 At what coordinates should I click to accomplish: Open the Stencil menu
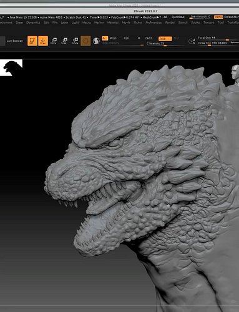pos(183,22)
